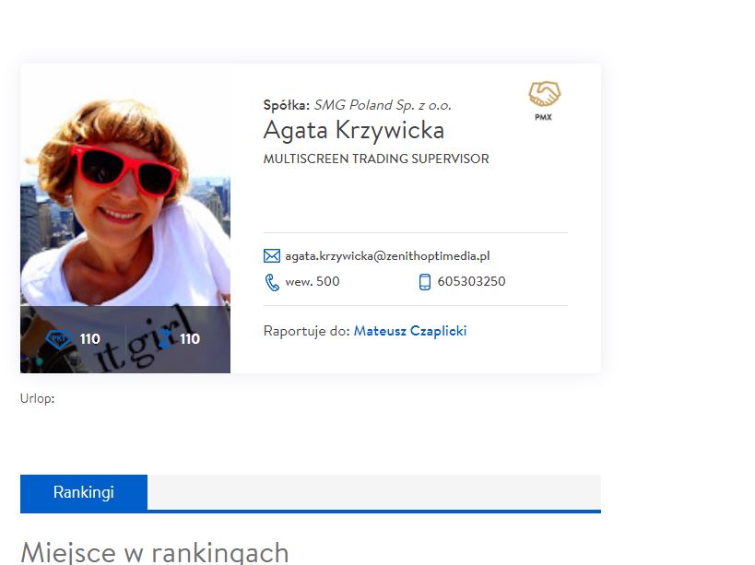
Task: Click the company name SMG Poland Sp. z o.o.
Action: coord(383,105)
